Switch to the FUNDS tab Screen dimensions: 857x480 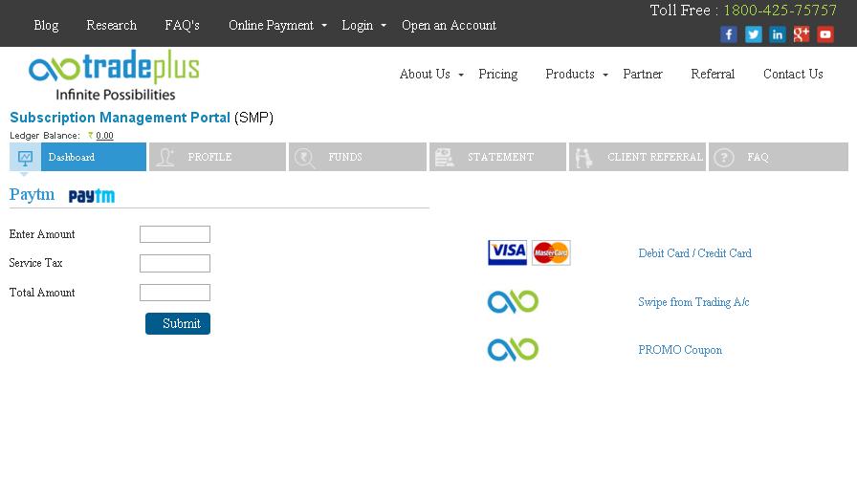(x=358, y=157)
